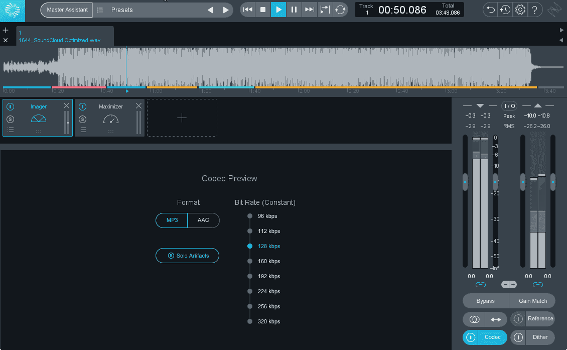Click the output gain right slider handle
567x350 pixels.
(x=553, y=182)
